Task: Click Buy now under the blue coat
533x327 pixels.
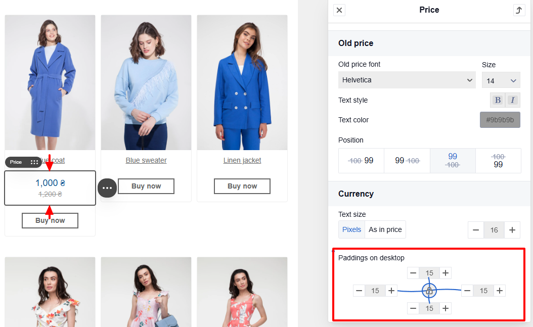Action: pos(50,220)
